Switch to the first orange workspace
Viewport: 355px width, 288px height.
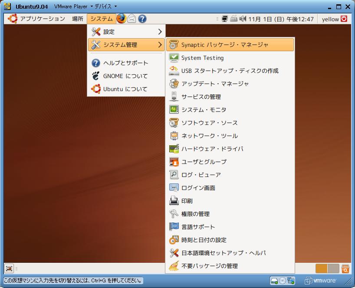[322, 268]
